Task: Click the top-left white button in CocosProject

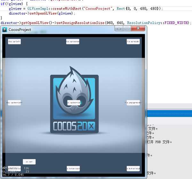Action: click(14, 42)
